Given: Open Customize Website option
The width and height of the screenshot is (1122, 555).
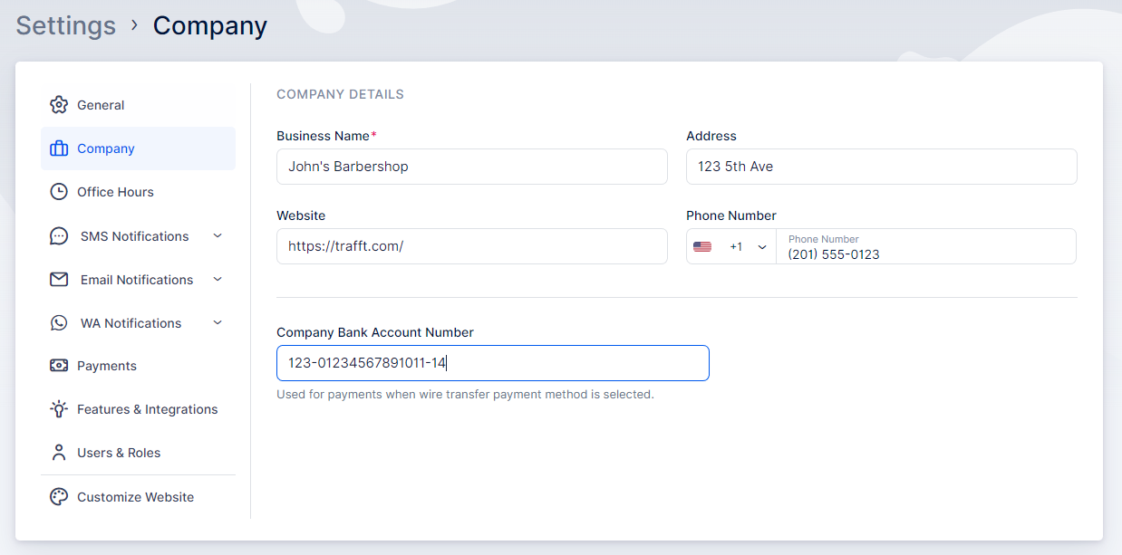Looking at the screenshot, I should coord(138,497).
